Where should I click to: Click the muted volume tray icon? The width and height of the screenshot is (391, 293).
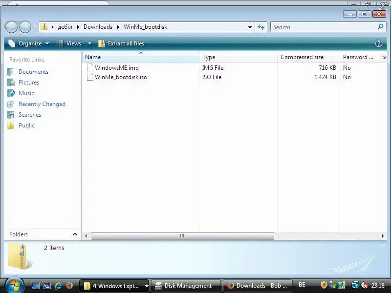tap(364, 285)
